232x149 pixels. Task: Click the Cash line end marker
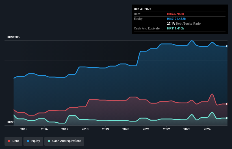tap(227, 118)
